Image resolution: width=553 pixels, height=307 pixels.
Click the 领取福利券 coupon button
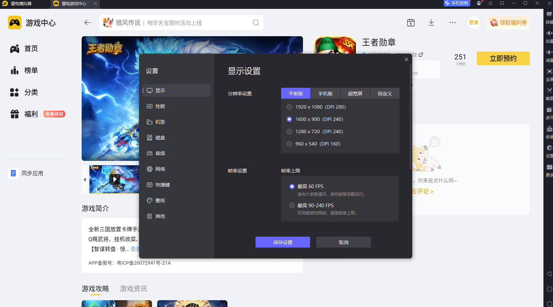click(x=508, y=23)
